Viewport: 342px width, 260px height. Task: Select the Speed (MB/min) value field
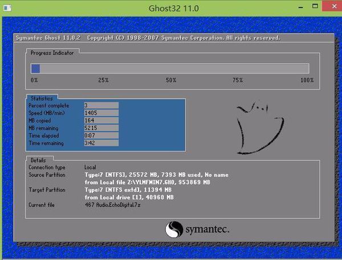pyautogui.click(x=101, y=113)
